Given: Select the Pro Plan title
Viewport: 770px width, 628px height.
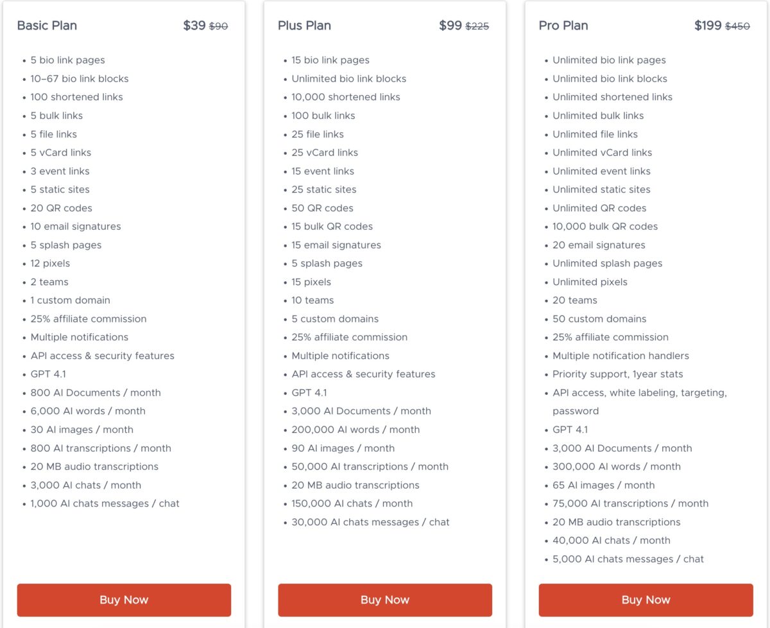Looking at the screenshot, I should click(563, 26).
